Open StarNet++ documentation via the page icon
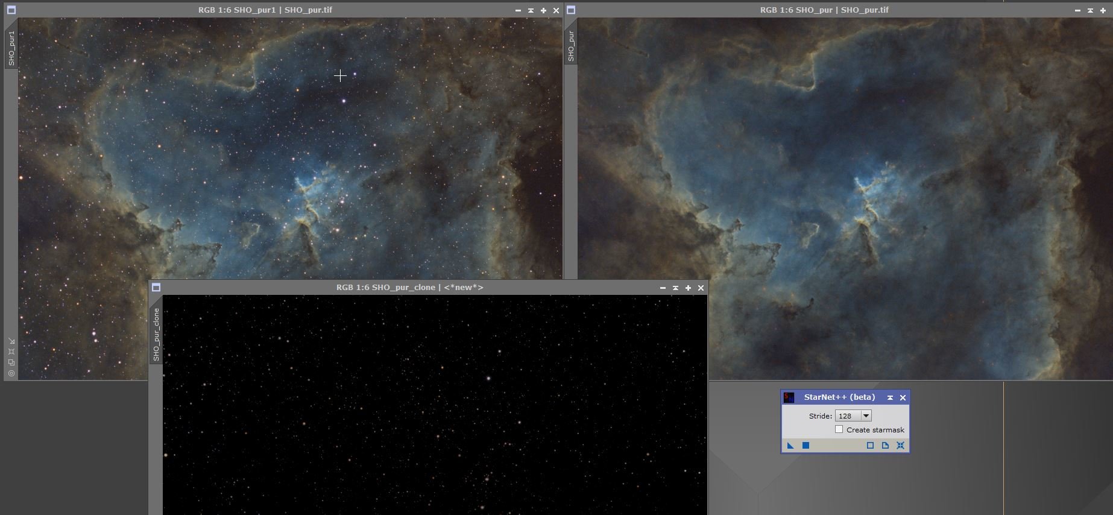This screenshot has width=1113, height=515. pos(885,446)
